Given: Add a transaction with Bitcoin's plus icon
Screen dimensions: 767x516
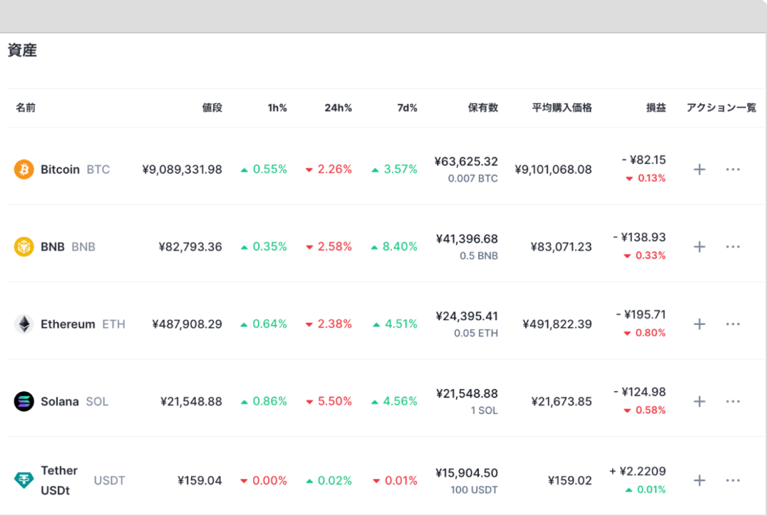Looking at the screenshot, I should 699,169.
